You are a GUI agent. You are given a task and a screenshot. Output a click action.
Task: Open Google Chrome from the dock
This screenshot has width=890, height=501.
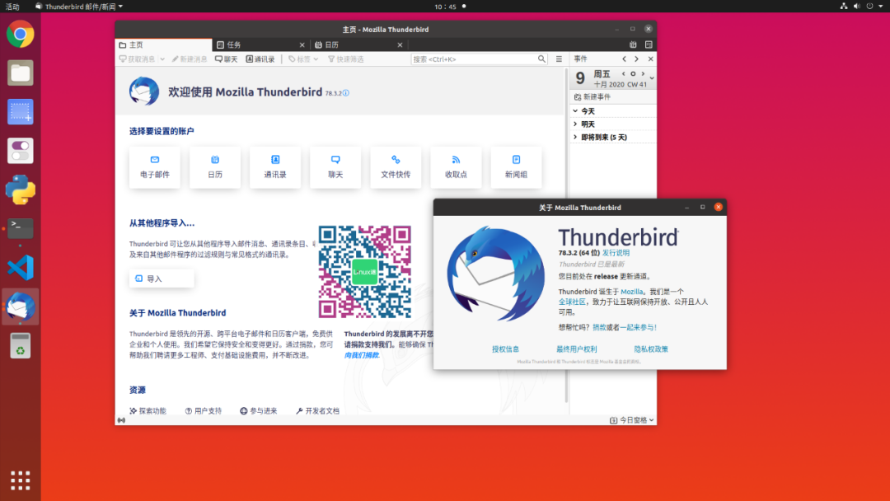click(x=21, y=35)
